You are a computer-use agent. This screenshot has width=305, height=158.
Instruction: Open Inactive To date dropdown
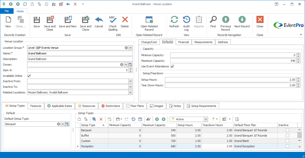tap(131, 87)
